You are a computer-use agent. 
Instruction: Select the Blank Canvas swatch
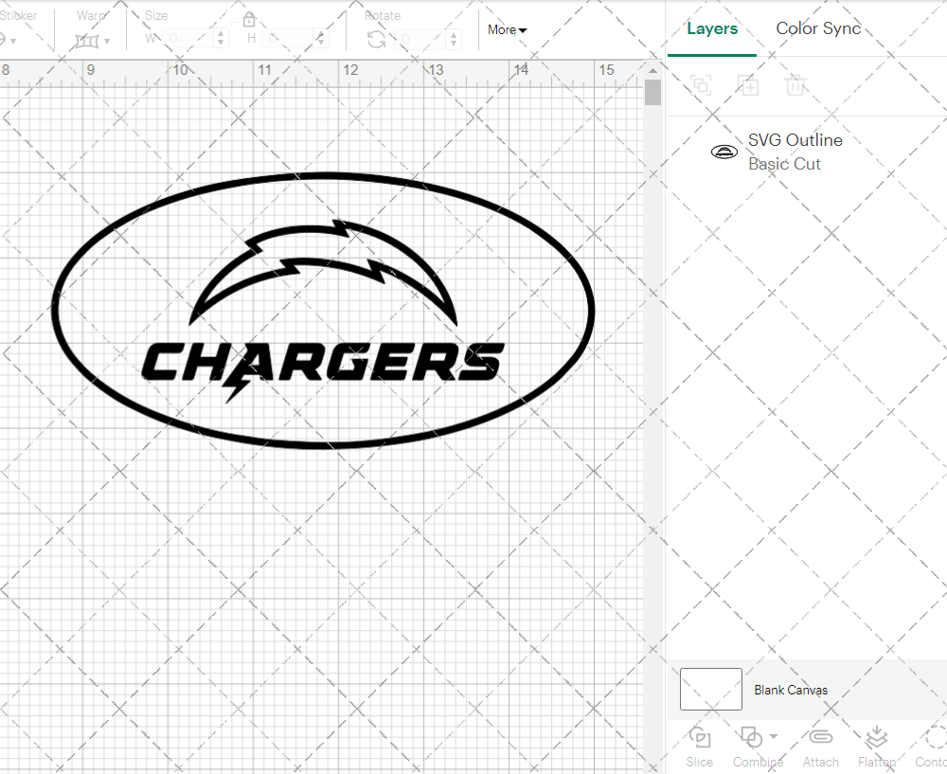click(x=711, y=689)
